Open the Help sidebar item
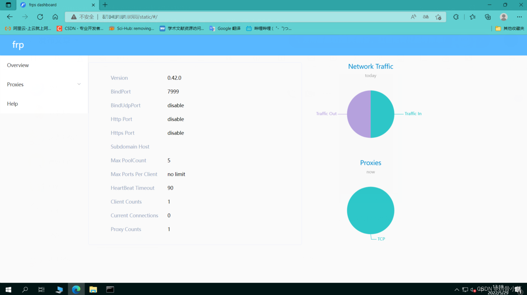The height and width of the screenshot is (295, 527). [44, 104]
